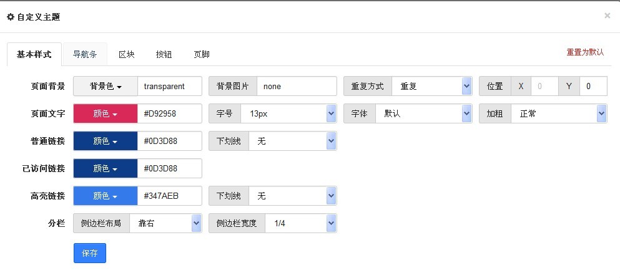Expand the 侧边栏宽度 1/4 dropdown
Viewport: 620px width, 278px height.
300,224
